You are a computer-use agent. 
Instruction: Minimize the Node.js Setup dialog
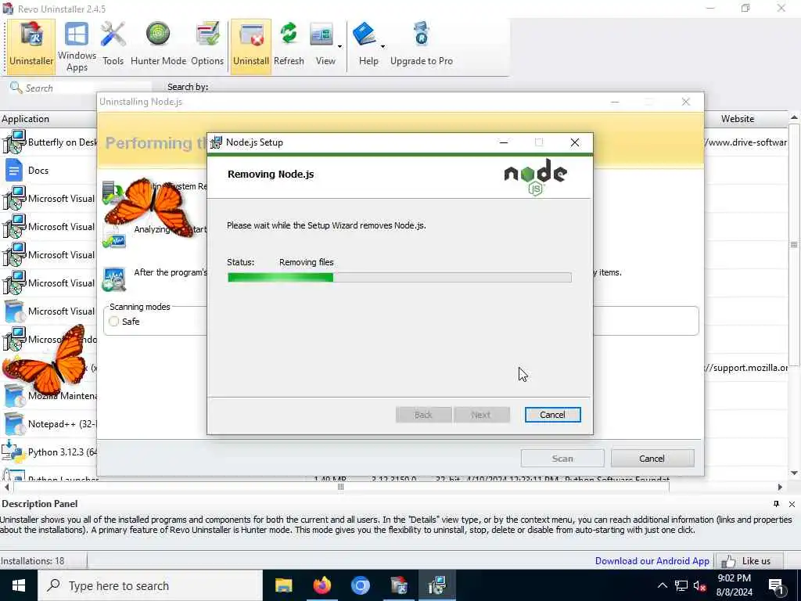point(504,142)
